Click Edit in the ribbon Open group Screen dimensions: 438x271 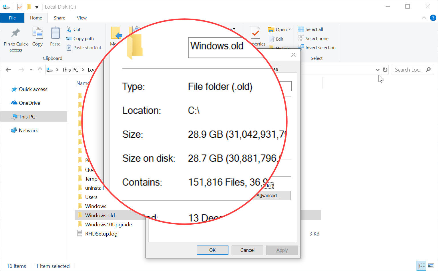tap(276, 39)
